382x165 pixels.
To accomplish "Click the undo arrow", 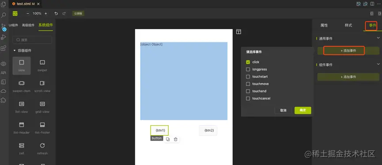I will (56, 14).
